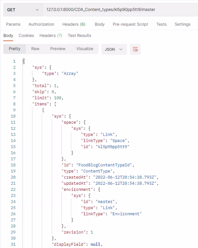Viewport: 198px width, 248px height.
Task: Click line number 18 in gutter
Action: pos(13,165)
